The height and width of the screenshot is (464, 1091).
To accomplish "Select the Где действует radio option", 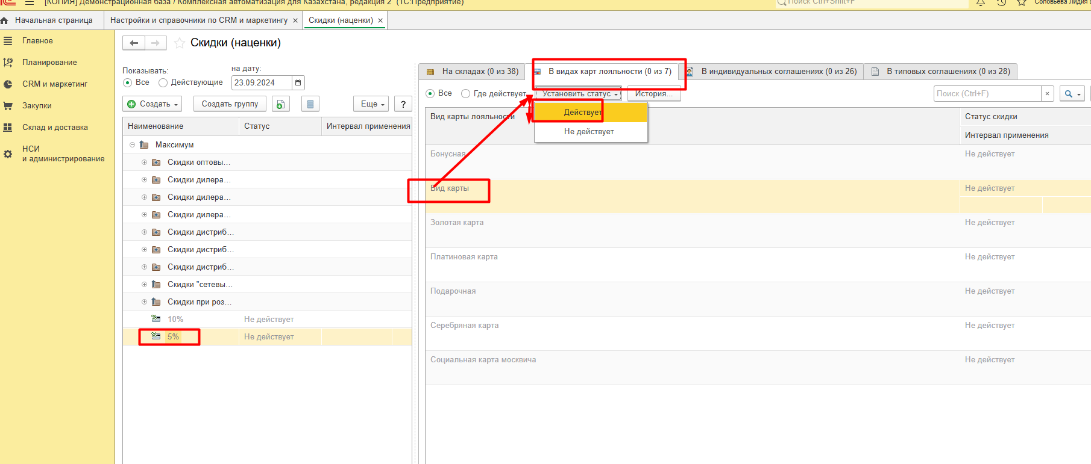I will tap(465, 94).
